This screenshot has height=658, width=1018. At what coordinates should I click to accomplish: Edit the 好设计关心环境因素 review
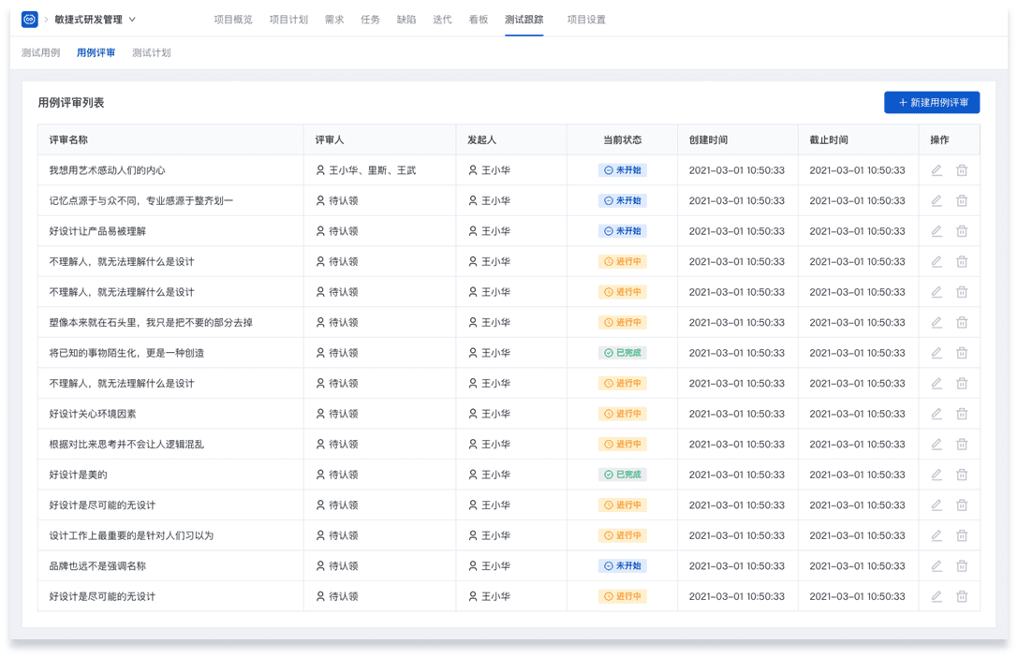coord(937,414)
